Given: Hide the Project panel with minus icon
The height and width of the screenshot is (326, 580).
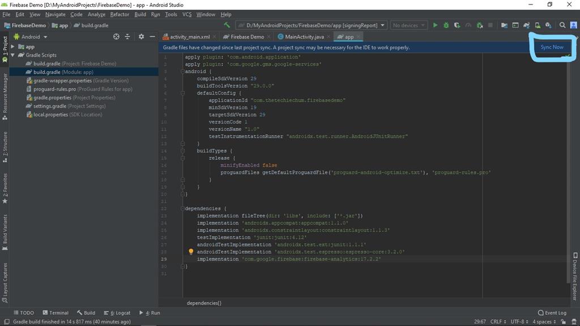Looking at the screenshot, I should pos(152,37).
